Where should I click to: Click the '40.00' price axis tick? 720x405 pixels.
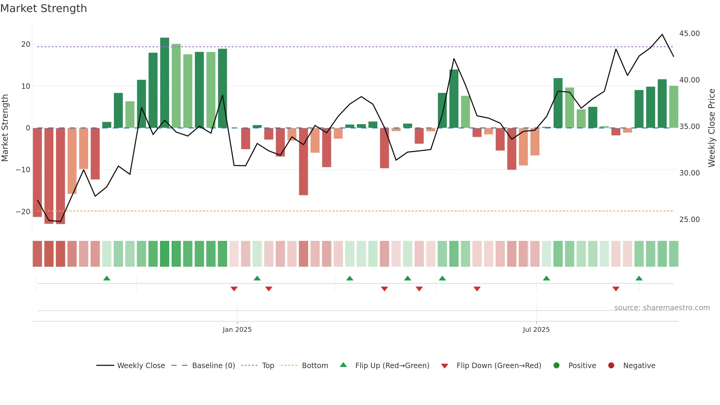689,80
